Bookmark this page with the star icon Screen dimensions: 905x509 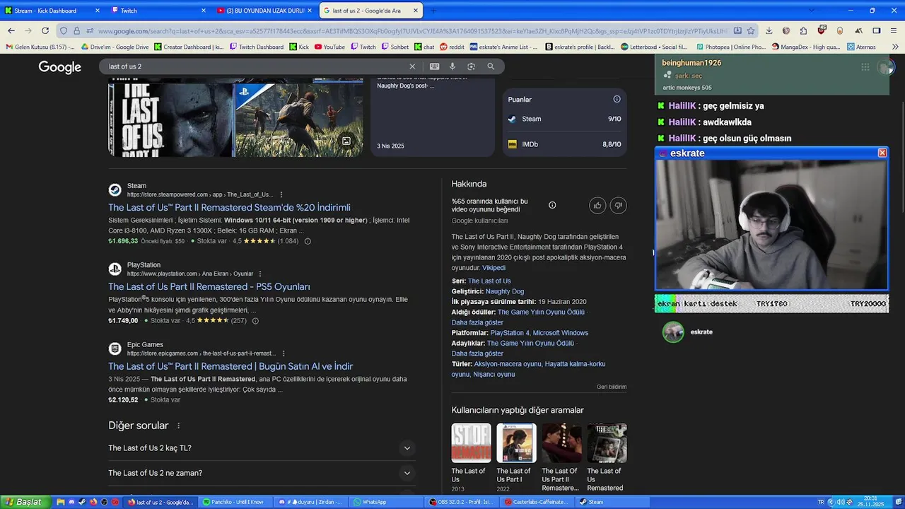tap(751, 30)
